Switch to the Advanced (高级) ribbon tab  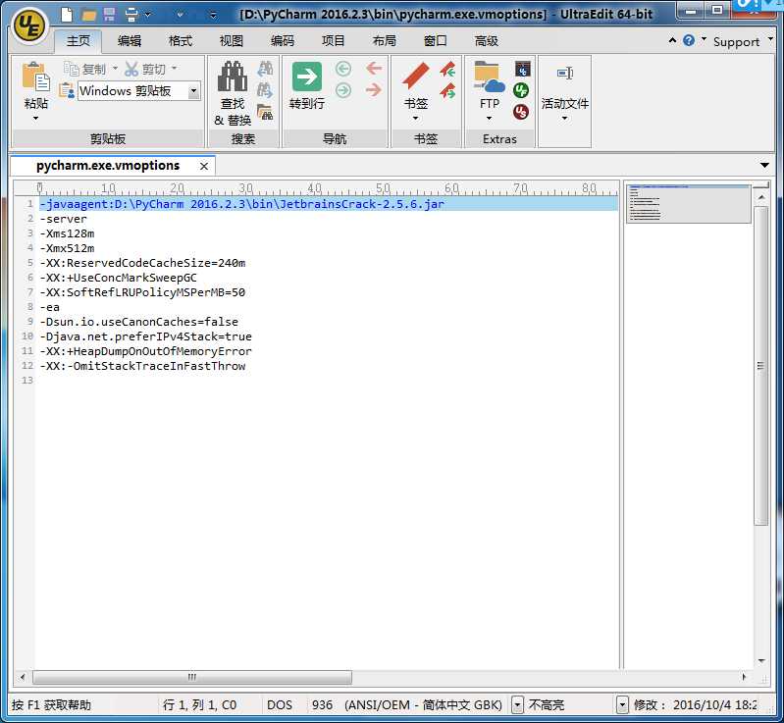487,40
